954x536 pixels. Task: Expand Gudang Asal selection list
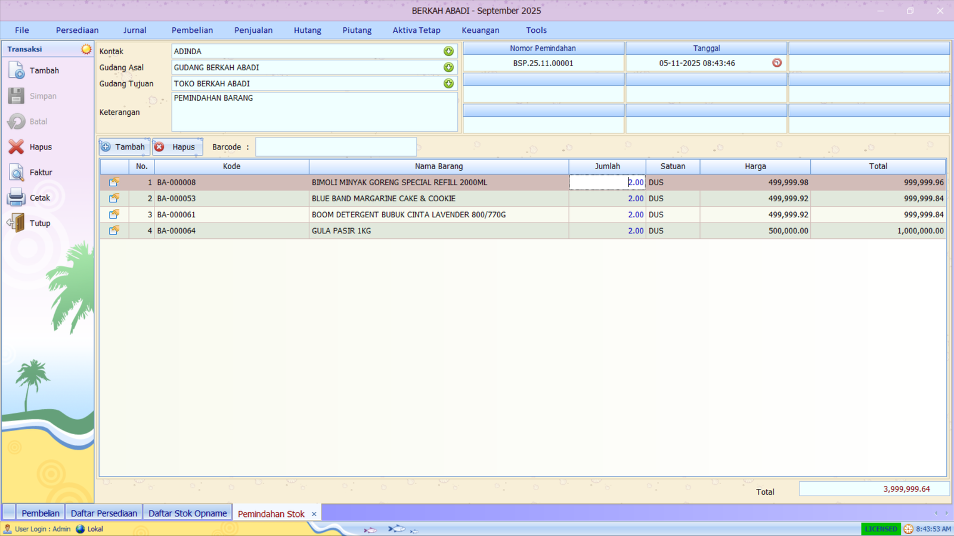(448, 67)
